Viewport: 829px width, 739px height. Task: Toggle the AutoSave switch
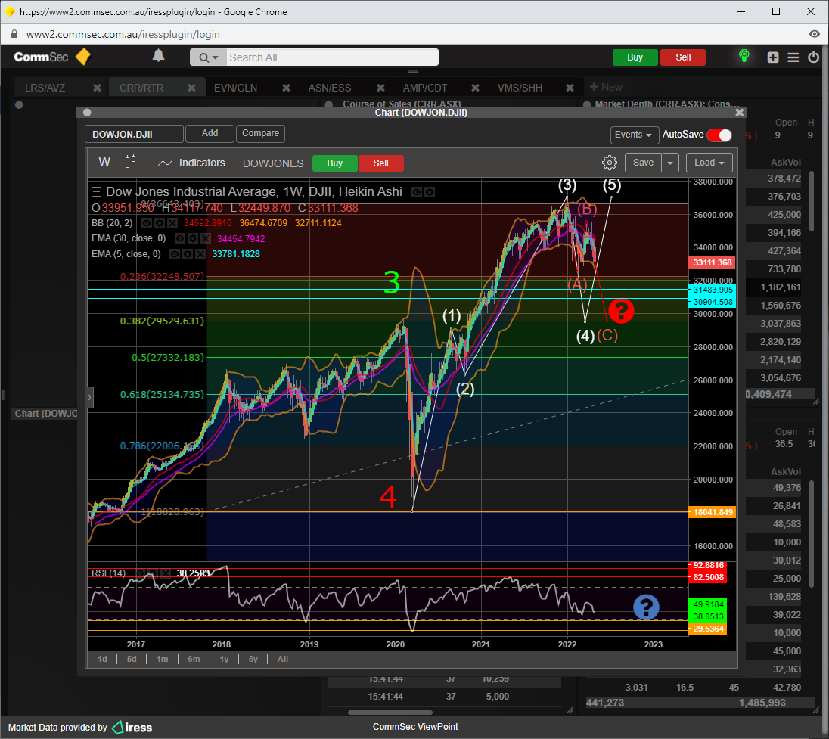719,135
